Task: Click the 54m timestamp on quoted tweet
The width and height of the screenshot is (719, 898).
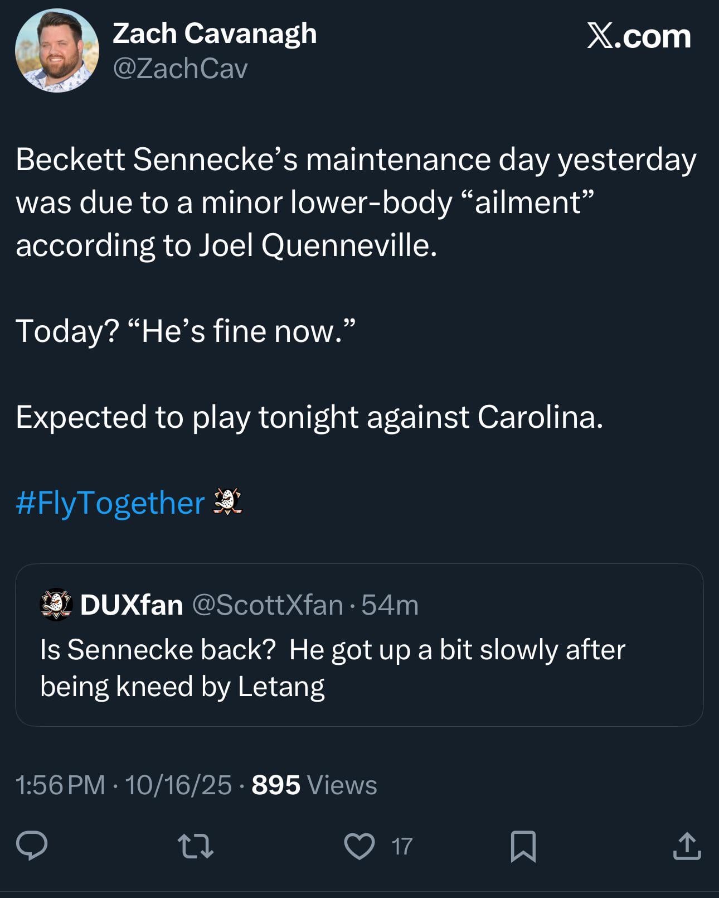Action: point(390,605)
